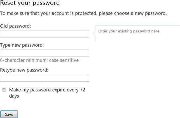Focus the Type new password field
The image size is (180, 118).
click(45, 53)
